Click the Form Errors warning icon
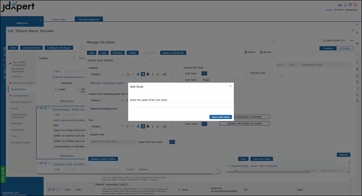The image size is (362, 196). pyautogui.click(x=324, y=41)
